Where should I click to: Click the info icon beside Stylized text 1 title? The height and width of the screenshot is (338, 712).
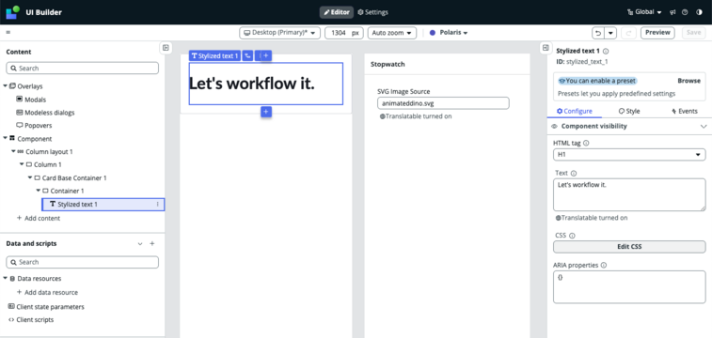[606, 52]
